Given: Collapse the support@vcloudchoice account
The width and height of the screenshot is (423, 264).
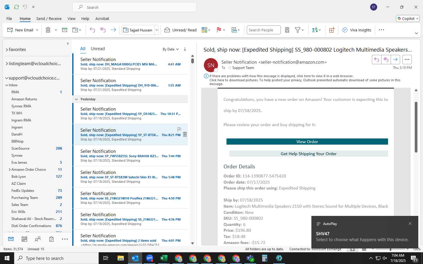Looking at the screenshot, I should (x=6, y=78).
